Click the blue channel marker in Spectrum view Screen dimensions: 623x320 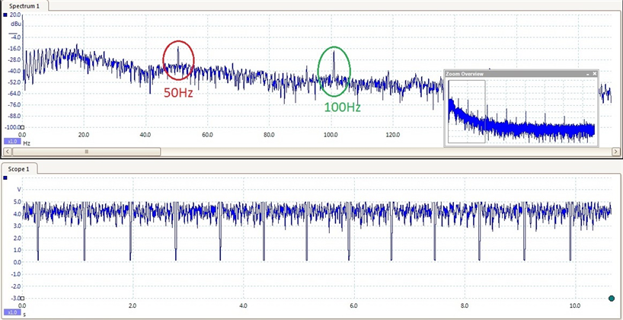pos(5,14)
